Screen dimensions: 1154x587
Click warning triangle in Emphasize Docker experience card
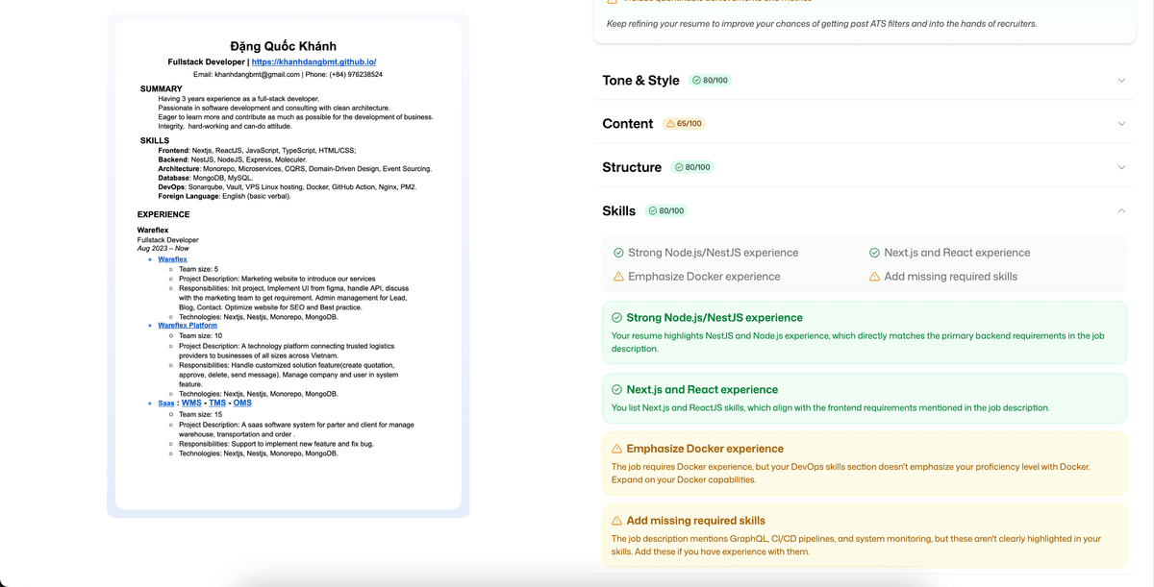[x=616, y=449]
